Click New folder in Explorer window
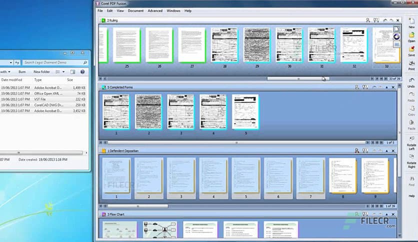This screenshot has height=242, width=418. point(41,71)
